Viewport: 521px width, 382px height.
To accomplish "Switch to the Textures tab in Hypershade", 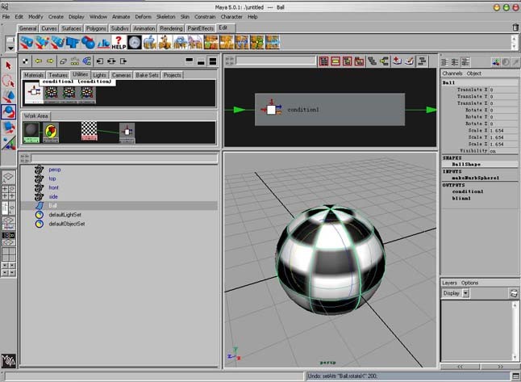I will (x=58, y=75).
